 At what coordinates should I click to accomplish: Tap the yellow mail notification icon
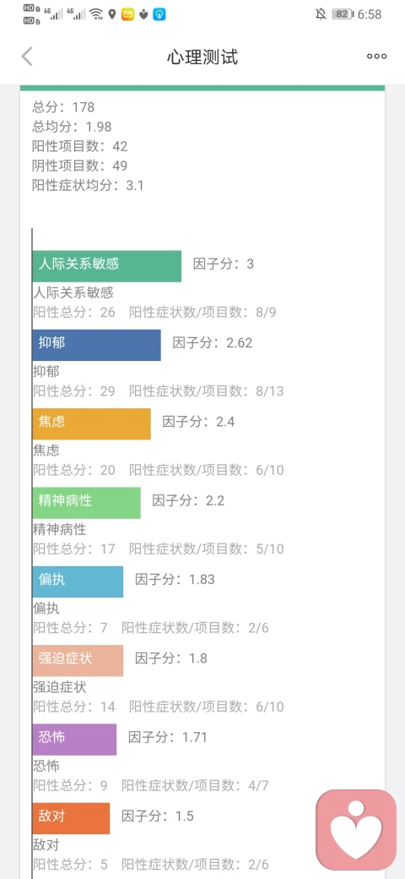point(128,14)
